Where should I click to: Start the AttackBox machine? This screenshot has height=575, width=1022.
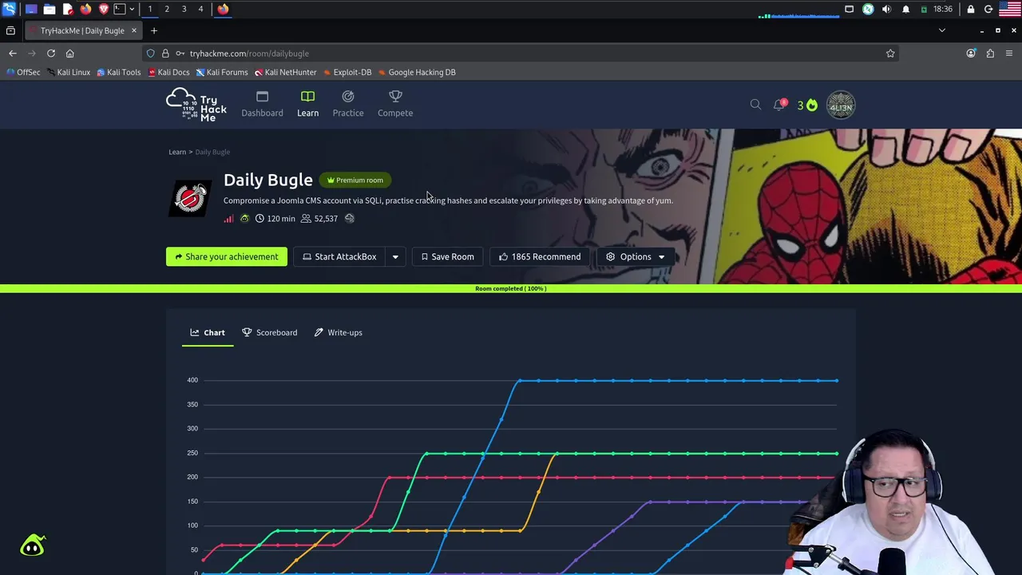point(339,257)
